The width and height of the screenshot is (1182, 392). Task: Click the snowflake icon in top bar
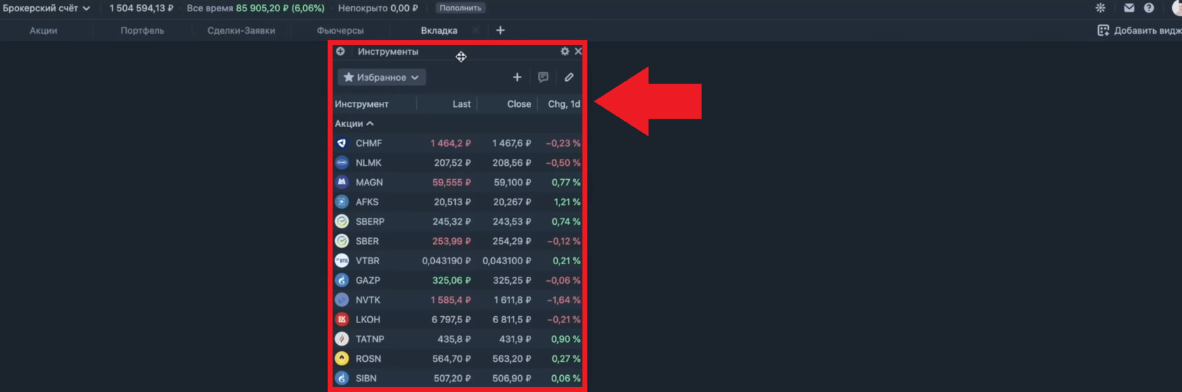tap(1100, 8)
